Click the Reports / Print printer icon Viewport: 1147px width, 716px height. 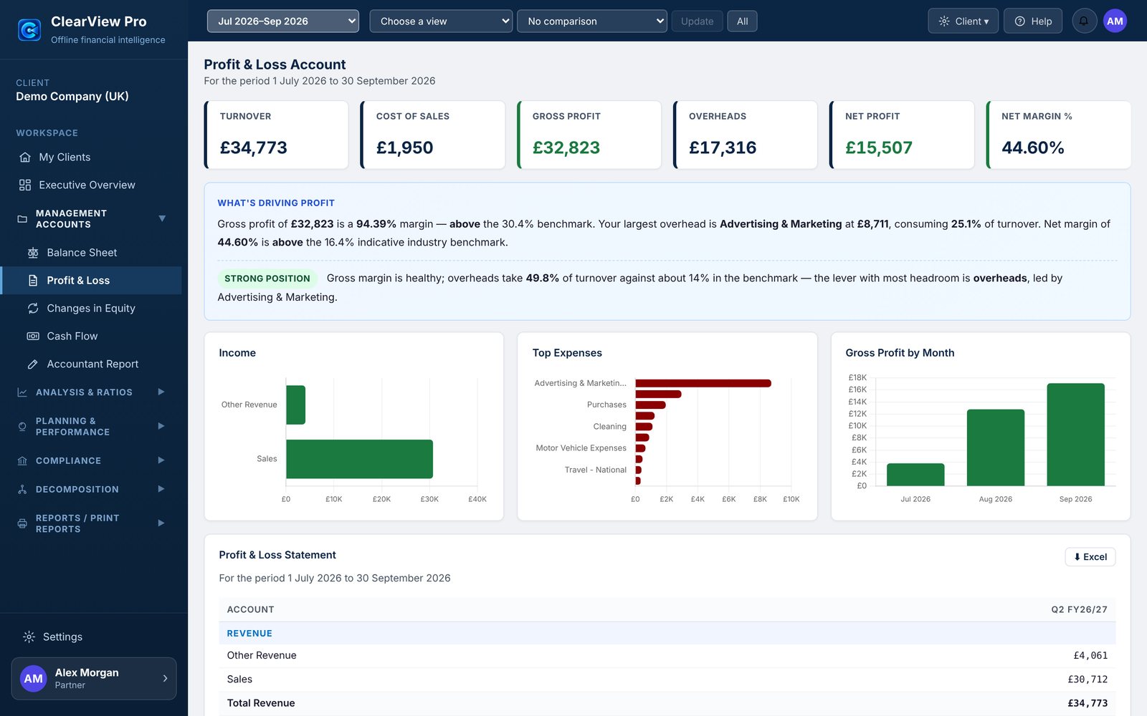click(22, 523)
